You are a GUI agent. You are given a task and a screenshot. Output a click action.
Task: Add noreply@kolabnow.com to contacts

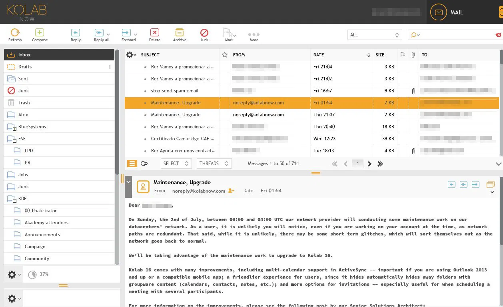pos(231,191)
